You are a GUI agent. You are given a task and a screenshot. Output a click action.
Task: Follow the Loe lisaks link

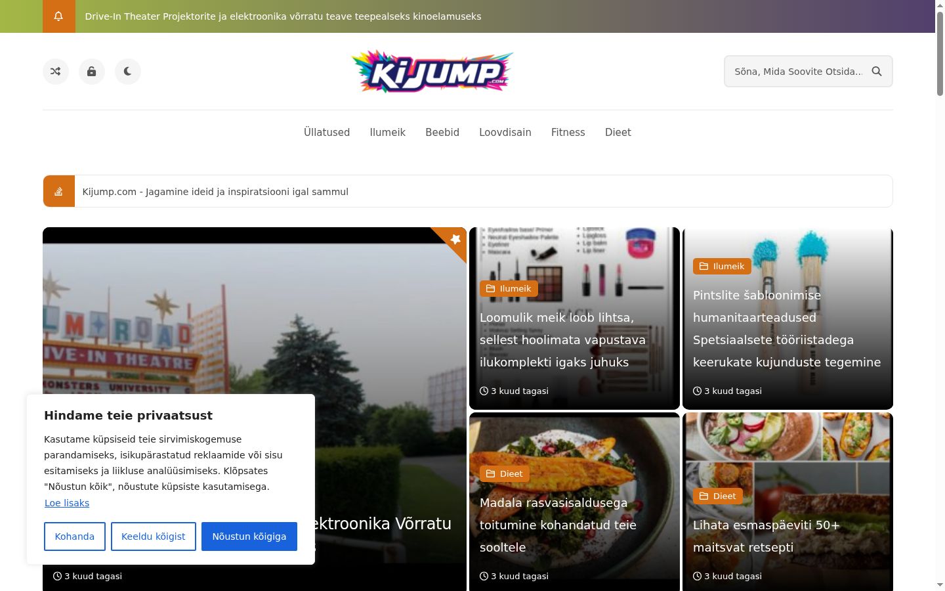67,503
